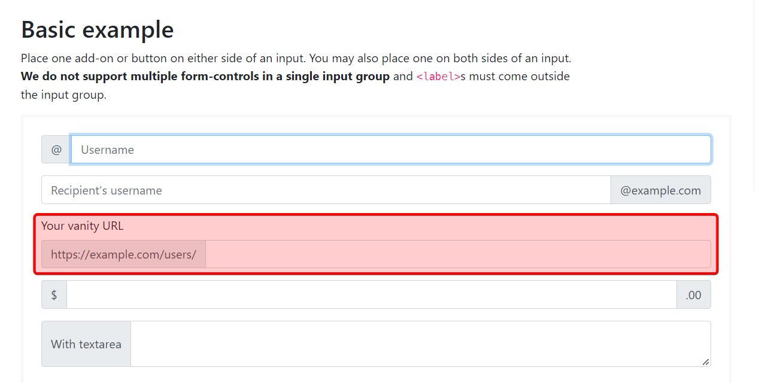Click the dollar sign prefix addon
The image size is (762, 383).
tap(54, 295)
